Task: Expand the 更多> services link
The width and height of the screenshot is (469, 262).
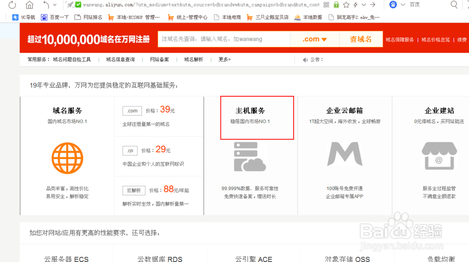Action: tap(225, 60)
